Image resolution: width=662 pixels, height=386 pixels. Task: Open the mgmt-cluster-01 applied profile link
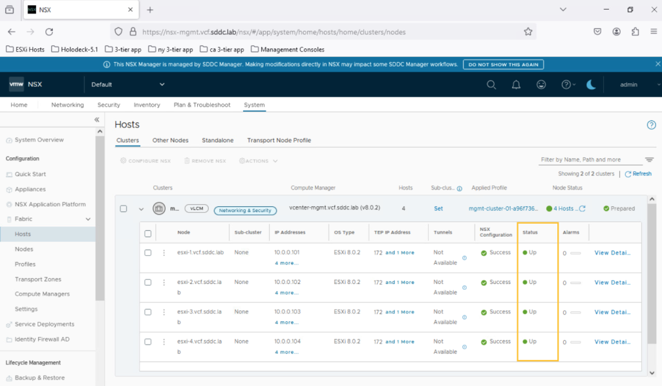coord(503,209)
